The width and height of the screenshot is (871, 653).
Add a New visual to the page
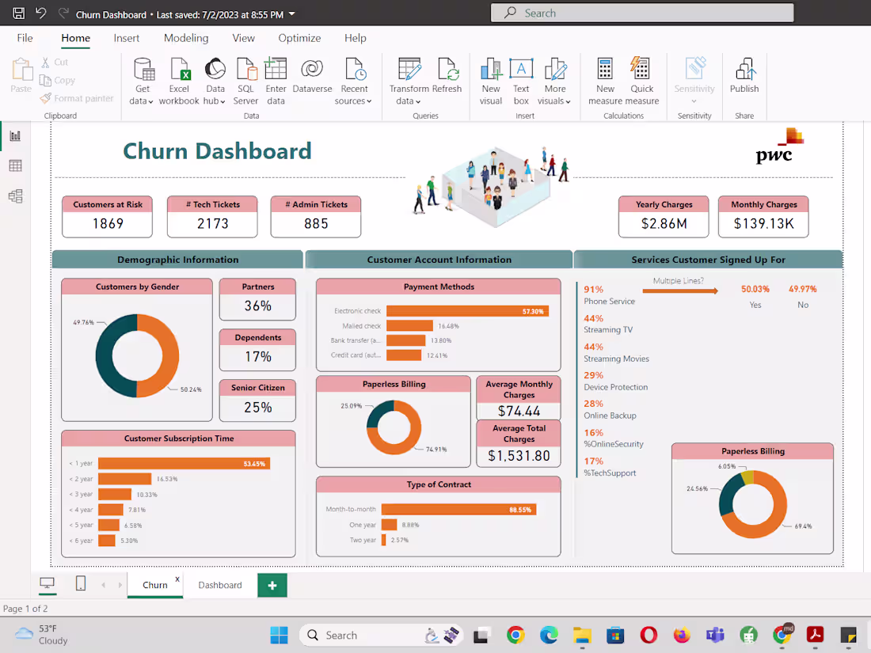[491, 79]
